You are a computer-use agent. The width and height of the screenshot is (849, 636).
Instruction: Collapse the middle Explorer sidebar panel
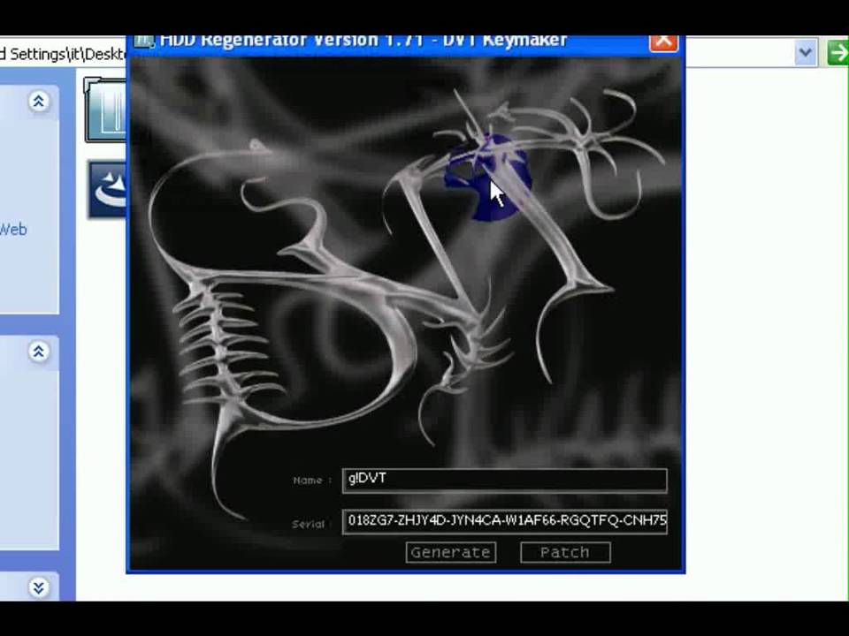[x=38, y=352]
